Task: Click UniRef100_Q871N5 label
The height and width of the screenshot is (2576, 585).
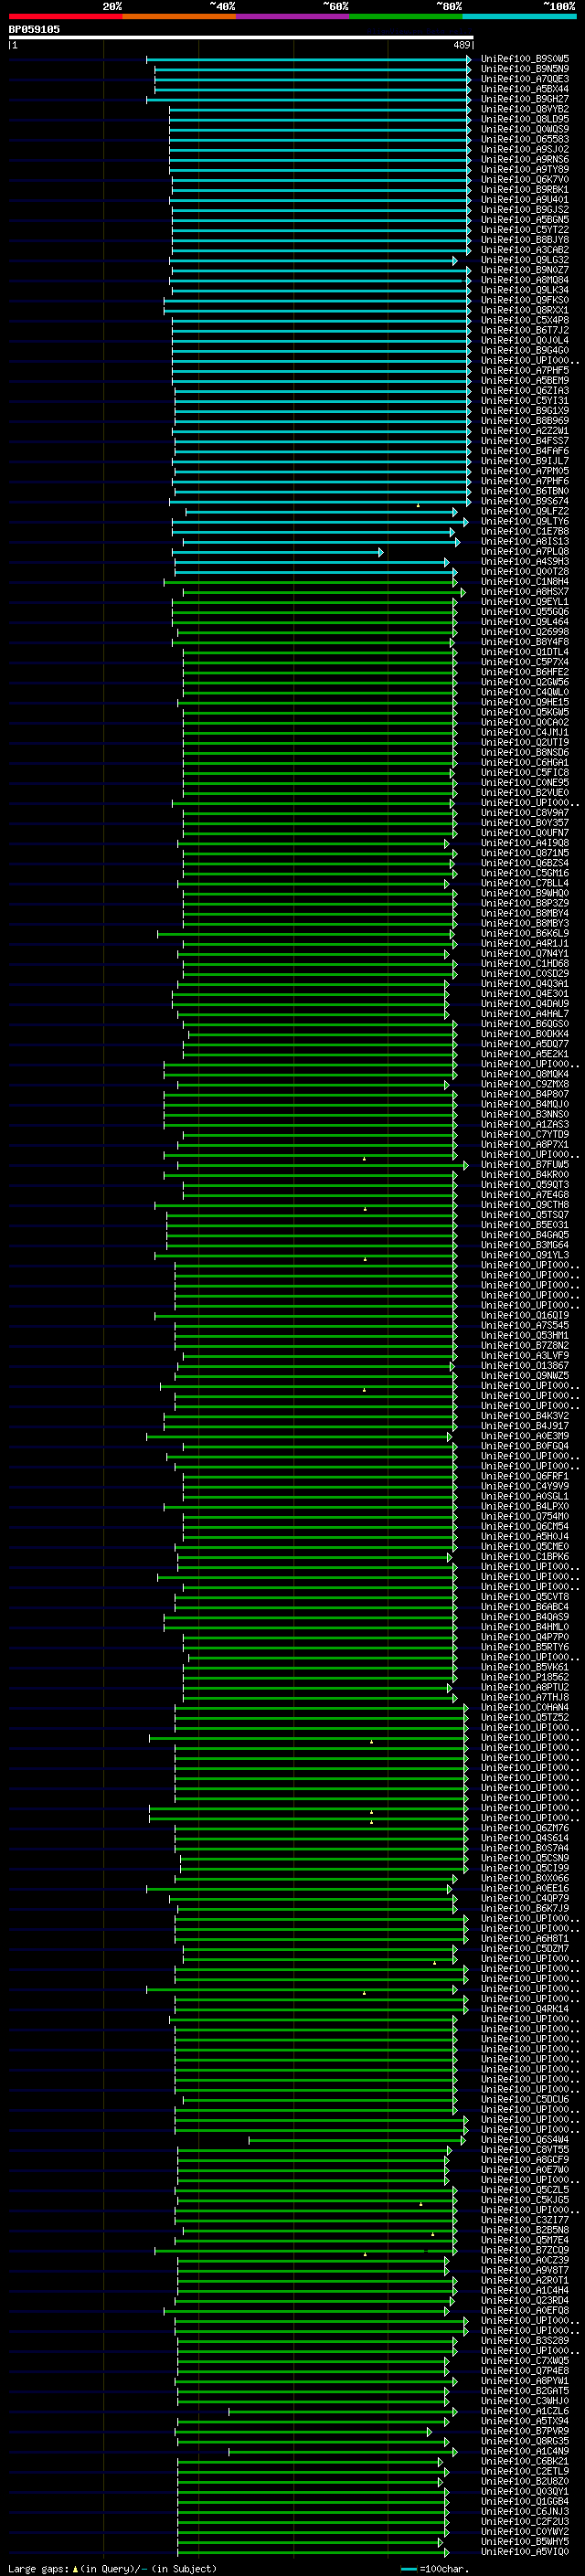Action: (x=524, y=853)
